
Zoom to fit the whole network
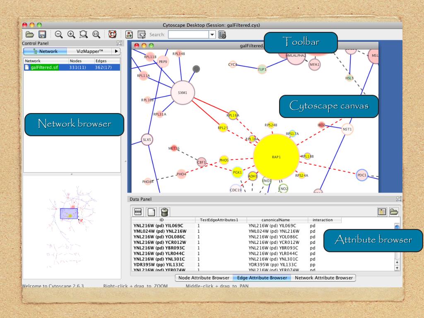(x=96, y=34)
